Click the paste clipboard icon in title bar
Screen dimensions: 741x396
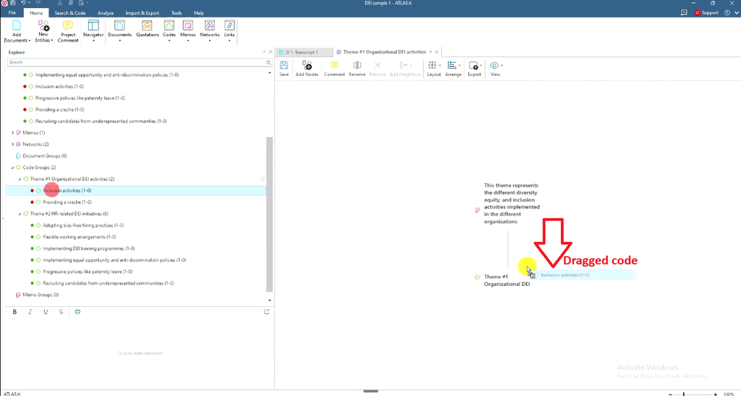point(81,3)
